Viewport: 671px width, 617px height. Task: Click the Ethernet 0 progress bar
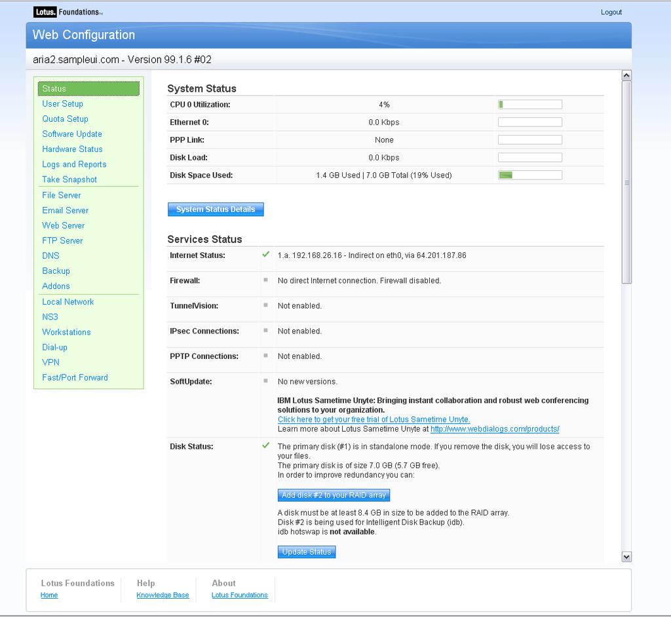529,122
